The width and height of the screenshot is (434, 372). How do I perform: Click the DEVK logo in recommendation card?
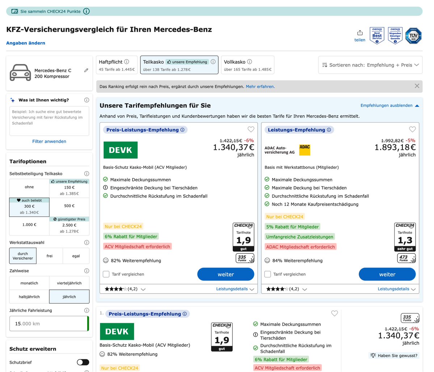[x=121, y=150]
